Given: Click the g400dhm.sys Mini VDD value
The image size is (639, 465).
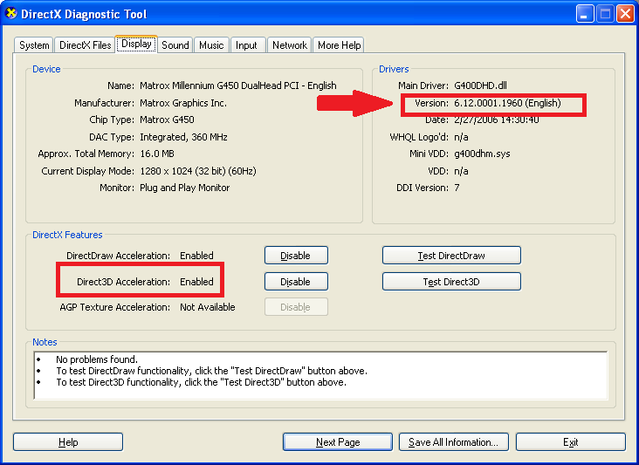Looking at the screenshot, I should tap(482, 154).
